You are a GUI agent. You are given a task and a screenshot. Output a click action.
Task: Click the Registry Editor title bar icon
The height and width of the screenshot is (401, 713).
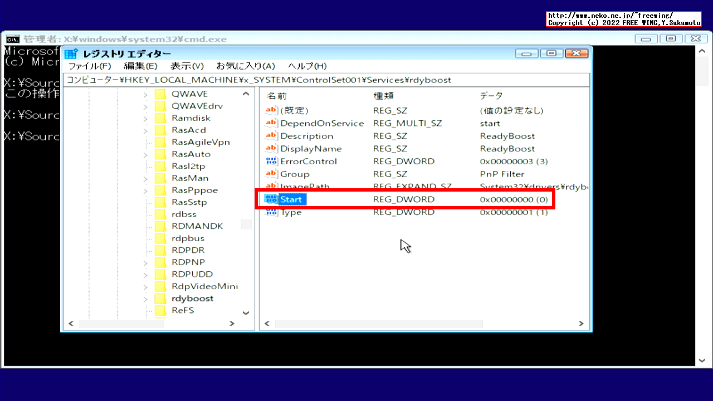[70, 53]
